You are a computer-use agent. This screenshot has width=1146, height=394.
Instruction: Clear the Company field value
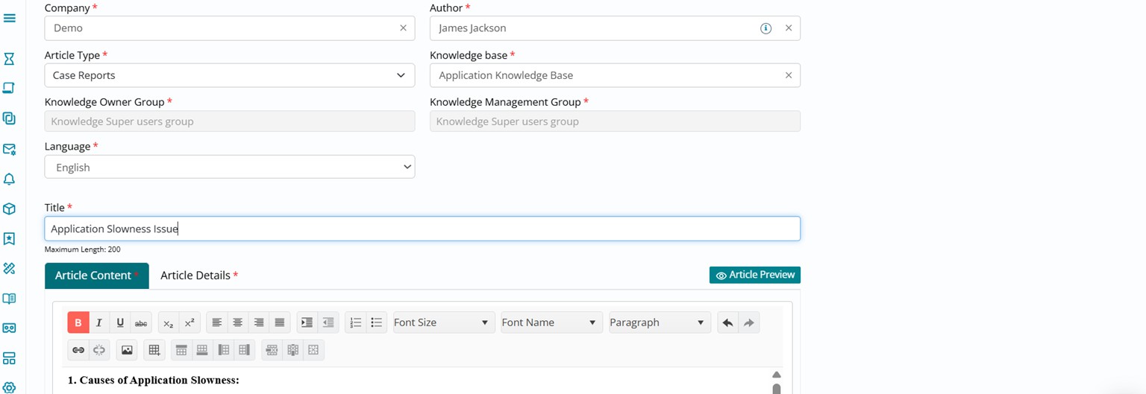tap(403, 28)
